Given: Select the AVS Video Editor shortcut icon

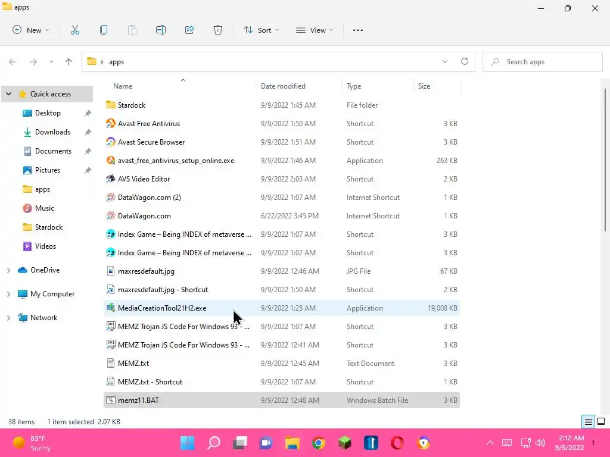Looking at the screenshot, I should [110, 179].
